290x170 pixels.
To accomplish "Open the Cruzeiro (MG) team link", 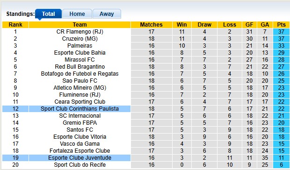I will tap(80, 39).
